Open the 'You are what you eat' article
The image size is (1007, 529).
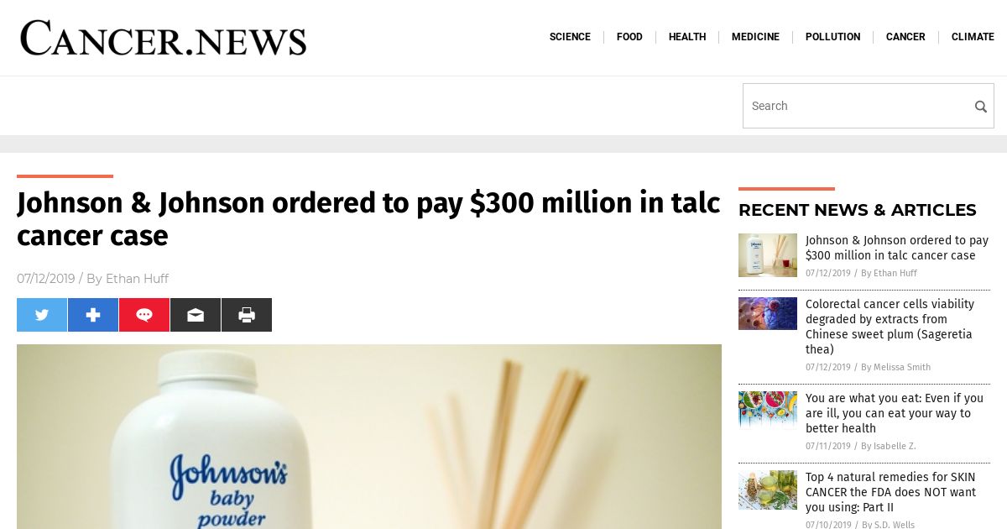click(x=895, y=413)
